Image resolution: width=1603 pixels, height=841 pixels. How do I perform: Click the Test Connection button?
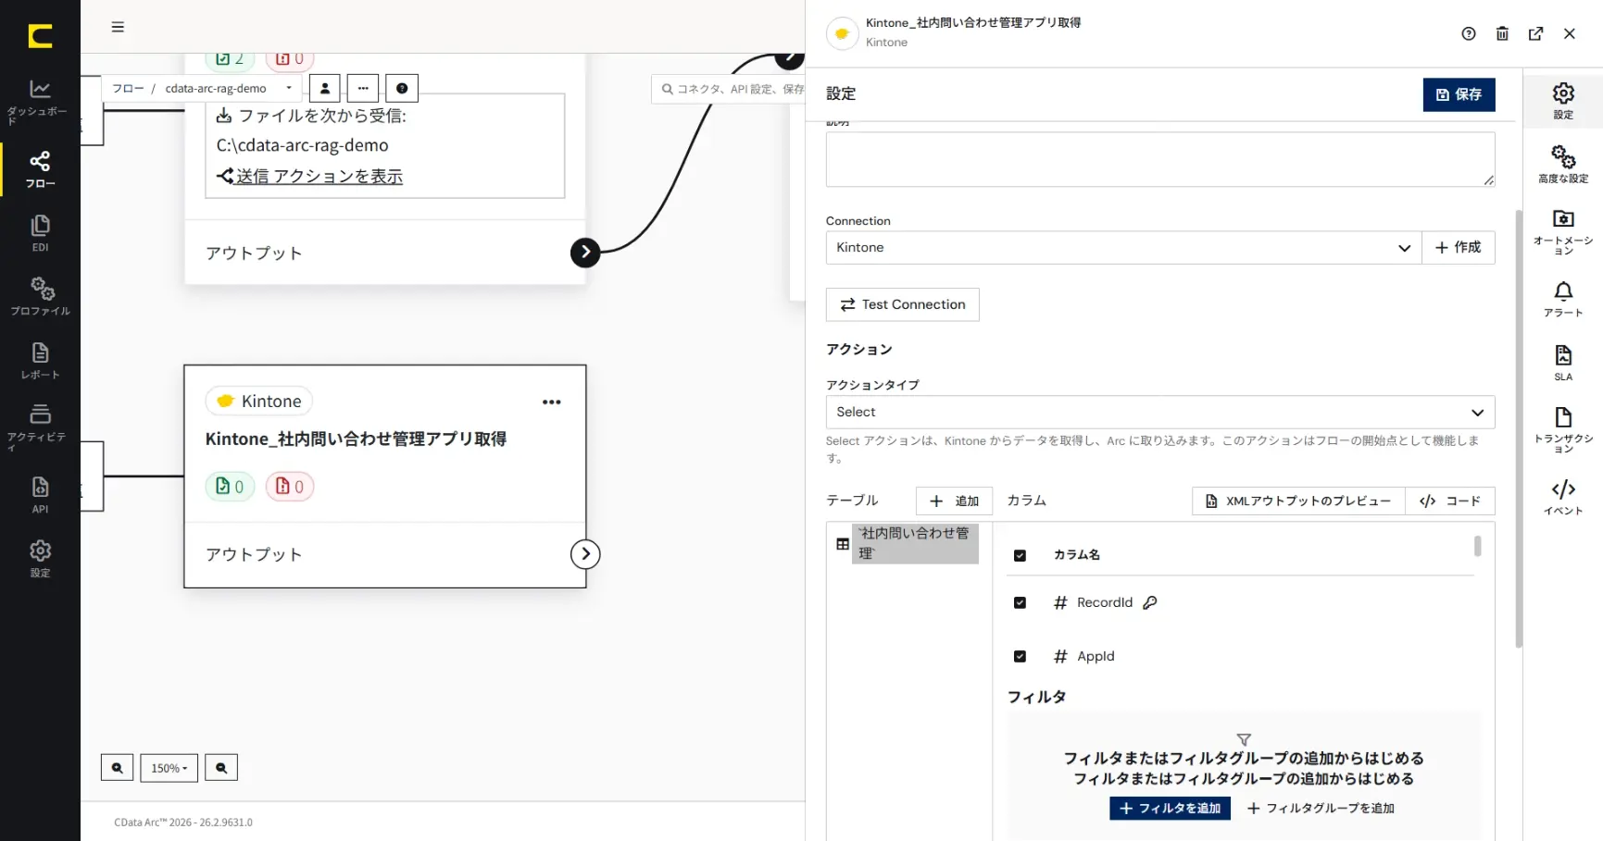pos(902,304)
